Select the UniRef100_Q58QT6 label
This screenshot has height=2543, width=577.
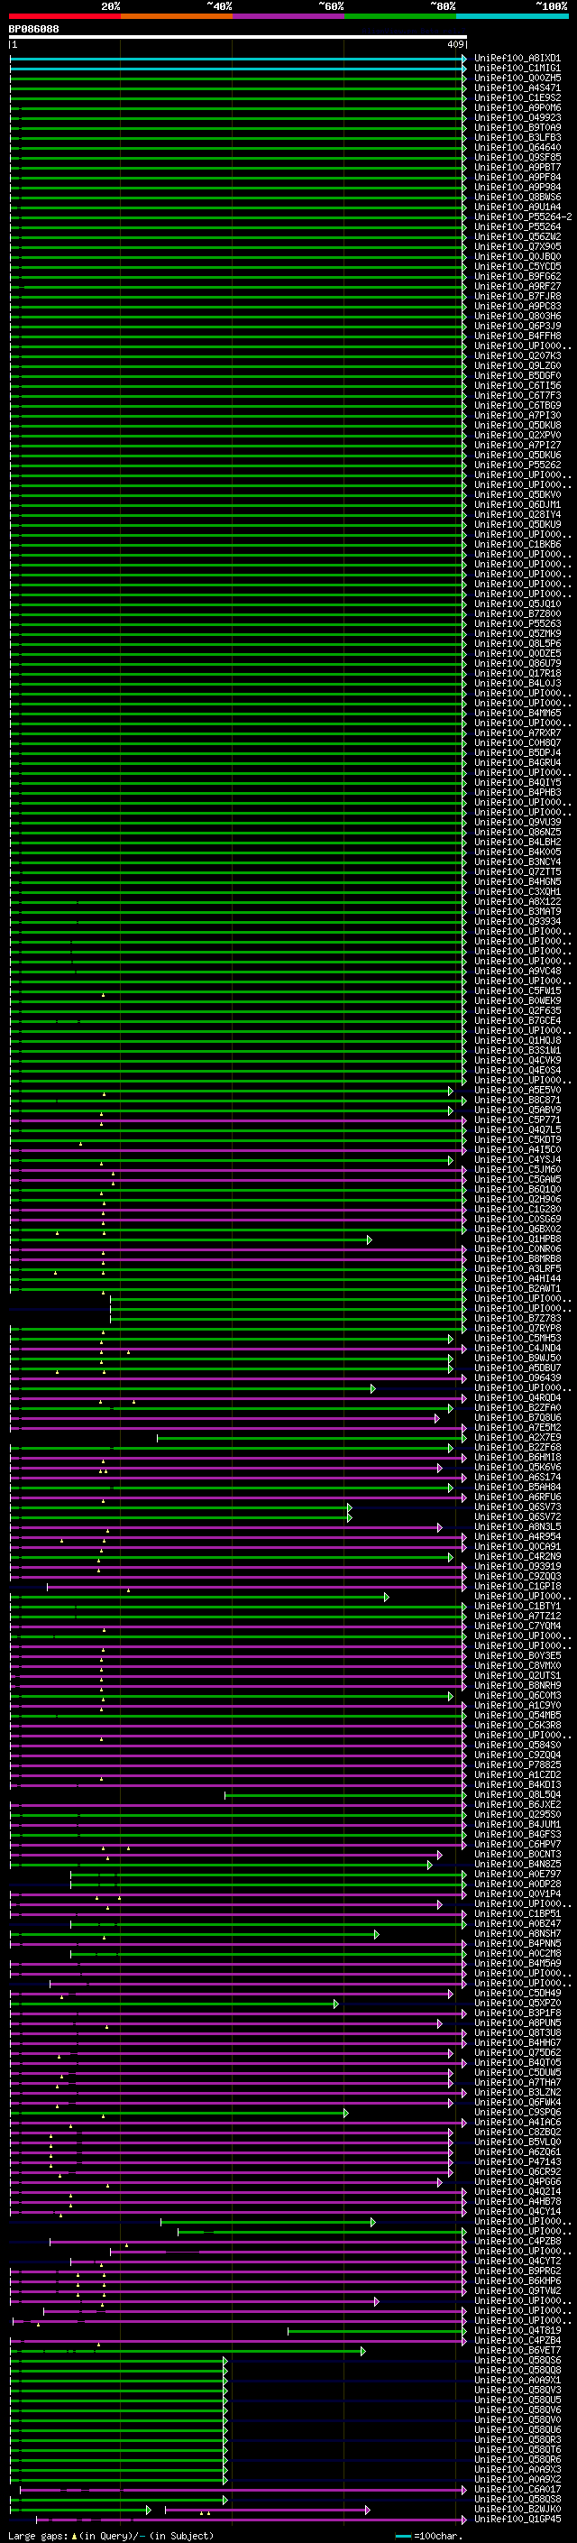[517, 2450]
